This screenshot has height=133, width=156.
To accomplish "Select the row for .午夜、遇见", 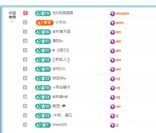I will coord(88,116).
